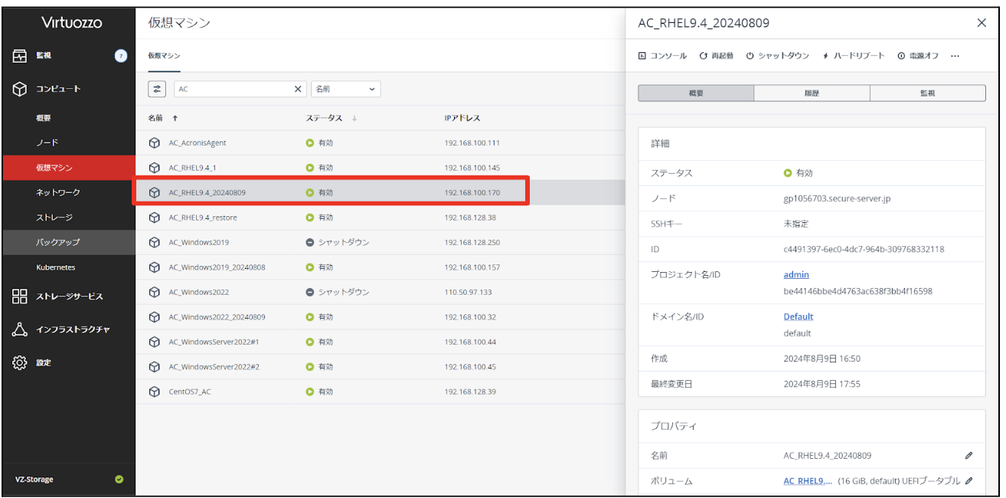Click the VZ-Storage green status icon
This screenshot has width=1006, height=498.
coord(119,480)
